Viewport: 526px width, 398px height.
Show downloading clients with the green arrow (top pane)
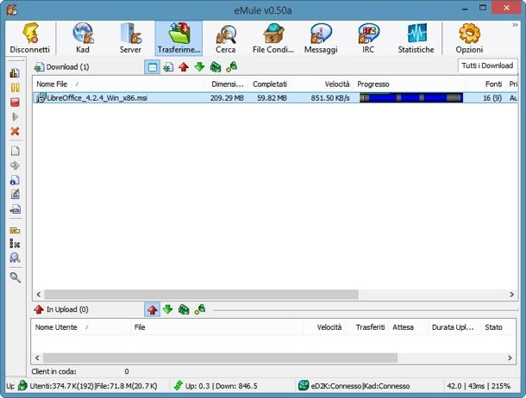pos(199,67)
